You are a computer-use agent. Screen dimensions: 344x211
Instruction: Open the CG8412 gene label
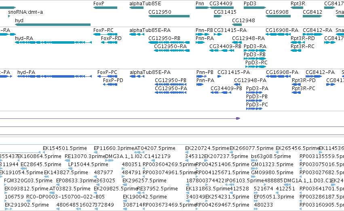[312, 12]
